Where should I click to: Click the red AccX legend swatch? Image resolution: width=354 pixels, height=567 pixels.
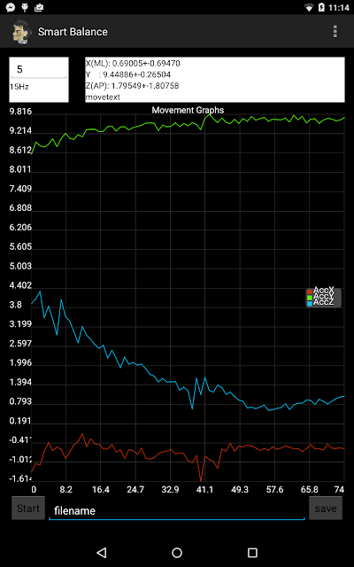point(309,291)
